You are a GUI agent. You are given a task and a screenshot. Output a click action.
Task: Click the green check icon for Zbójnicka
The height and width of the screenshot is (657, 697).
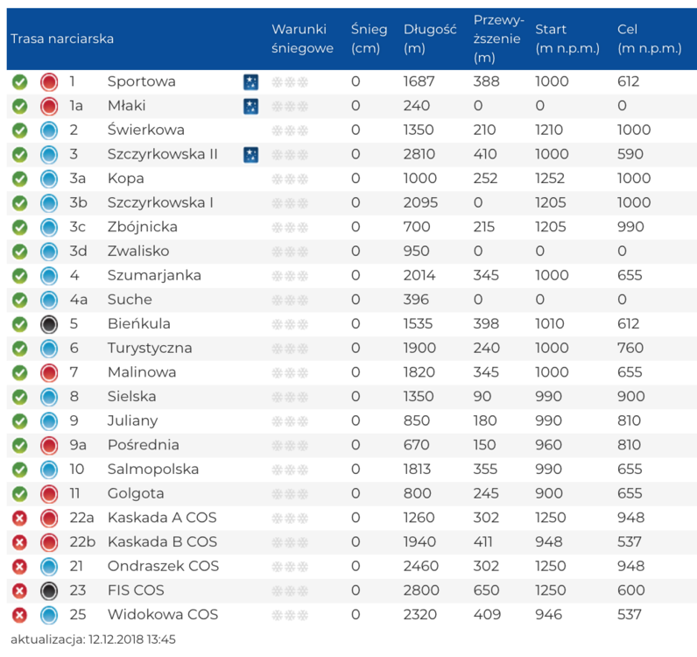pyautogui.click(x=19, y=228)
